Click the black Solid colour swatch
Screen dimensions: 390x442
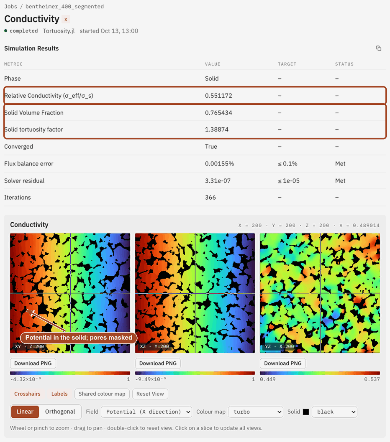(306, 412)
